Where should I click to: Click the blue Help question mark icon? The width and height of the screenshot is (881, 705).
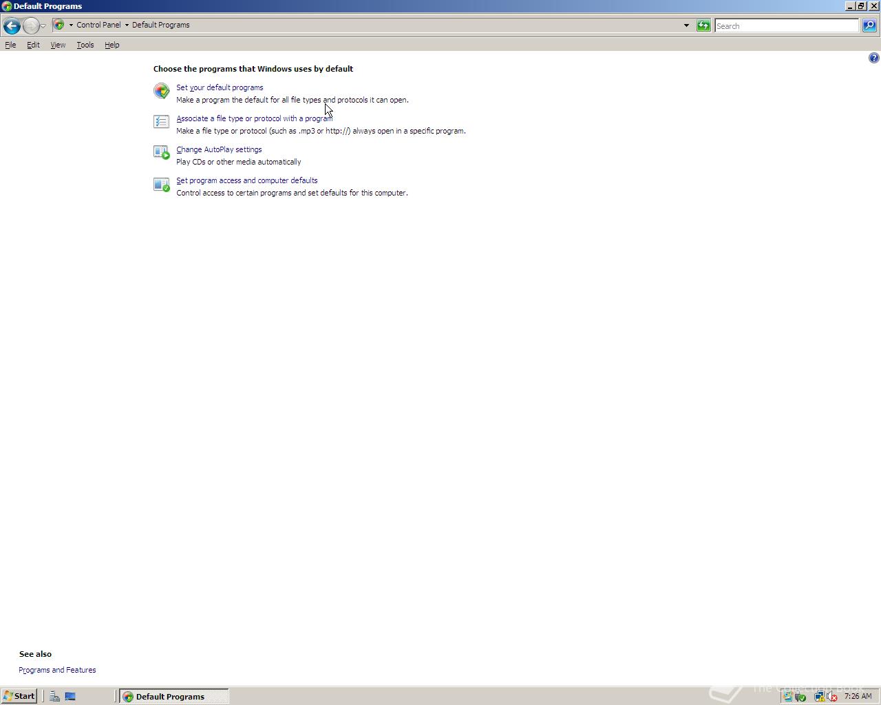click(874, 58)
